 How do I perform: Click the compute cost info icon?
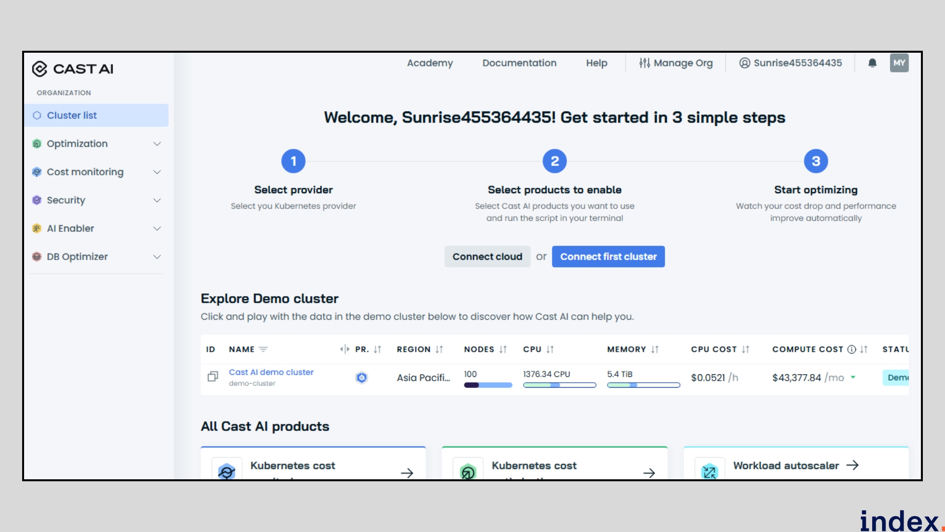[851, 349]
